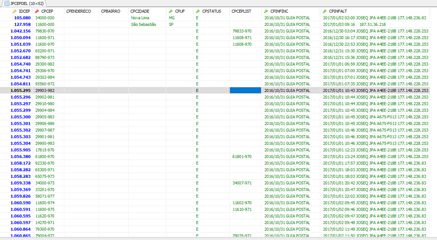Select CPCEP cell 29306-970
Image resolution: width=437 pixels, height=240 pixels.
45,70
